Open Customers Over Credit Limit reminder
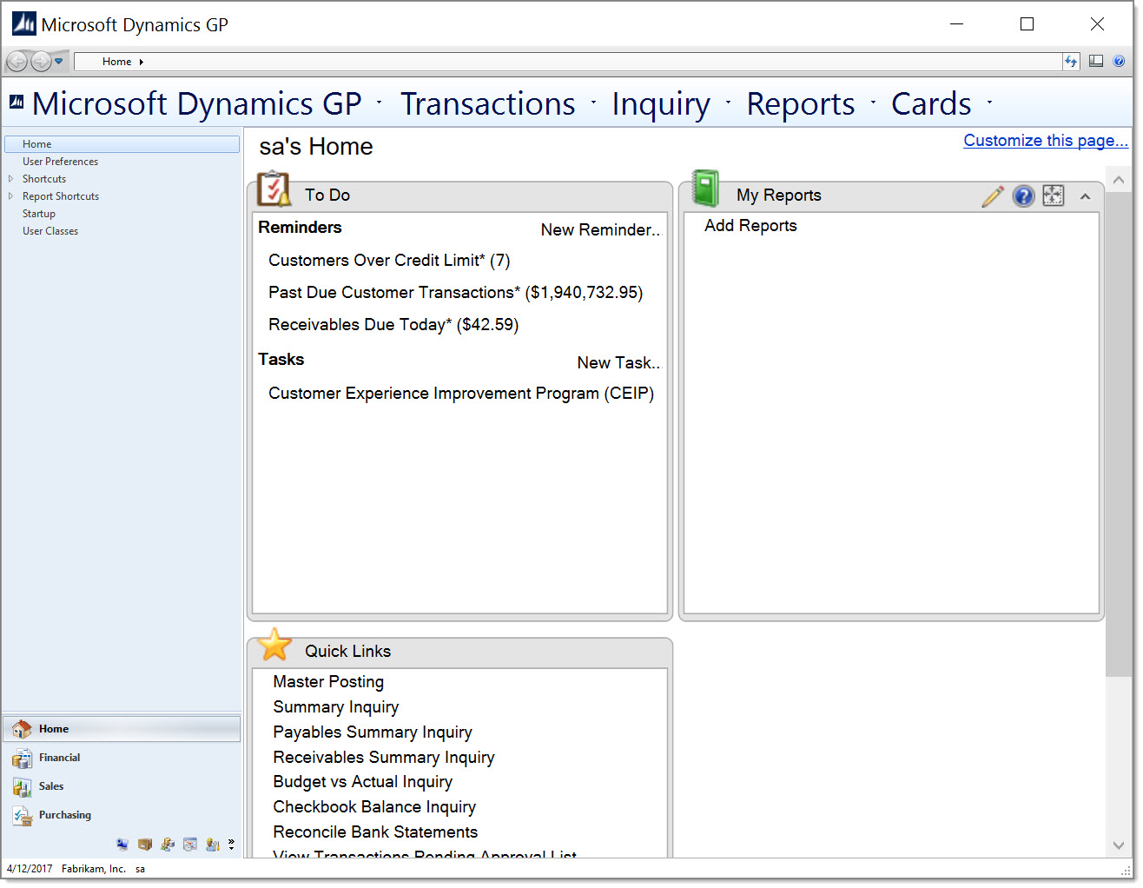Screen dimensions: 1143x888 pyautogui.click(x=389, y=261)
